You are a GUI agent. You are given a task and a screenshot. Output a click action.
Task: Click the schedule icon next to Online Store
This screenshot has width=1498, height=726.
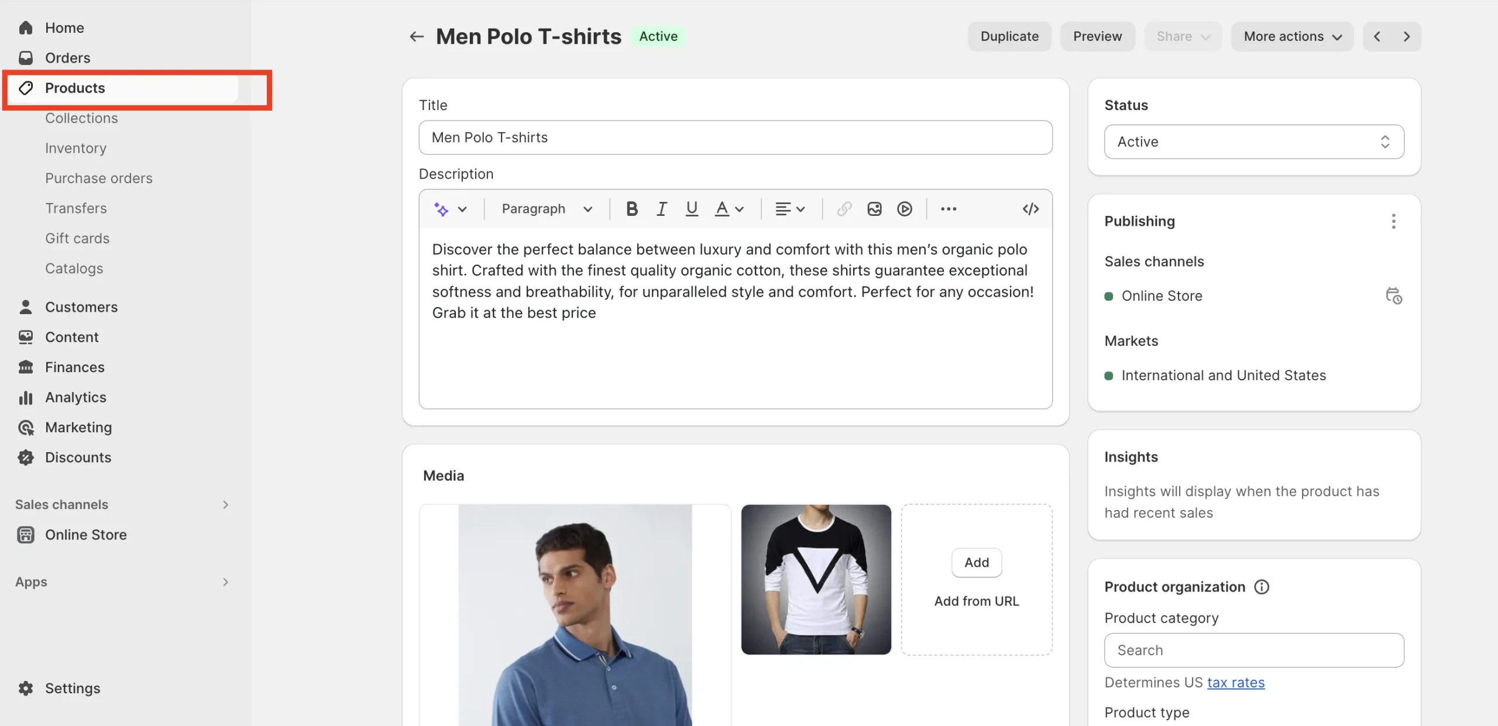(x=1394, y=295)
